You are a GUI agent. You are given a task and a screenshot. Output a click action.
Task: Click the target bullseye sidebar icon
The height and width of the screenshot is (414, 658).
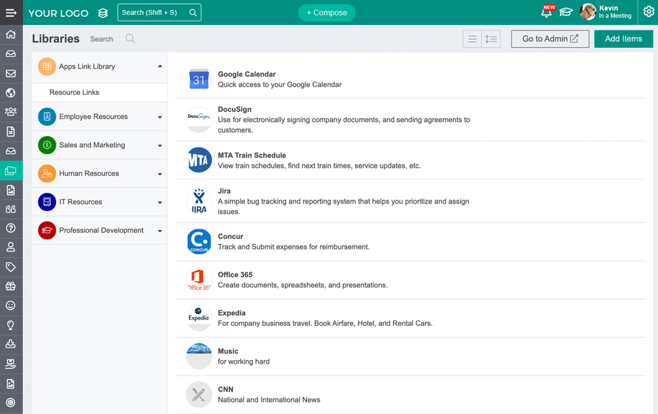[11, 403]
